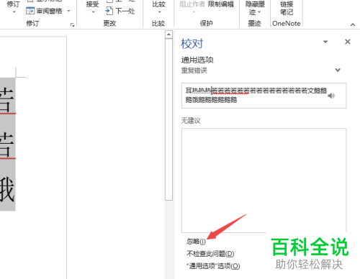The height and width of the screenshot is (279, 360).
Task: Click the scroll up arrow of document scrollbar
Action: point(168,35)
